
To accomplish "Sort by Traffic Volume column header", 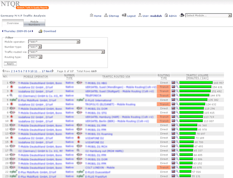I will click(197, 77).
